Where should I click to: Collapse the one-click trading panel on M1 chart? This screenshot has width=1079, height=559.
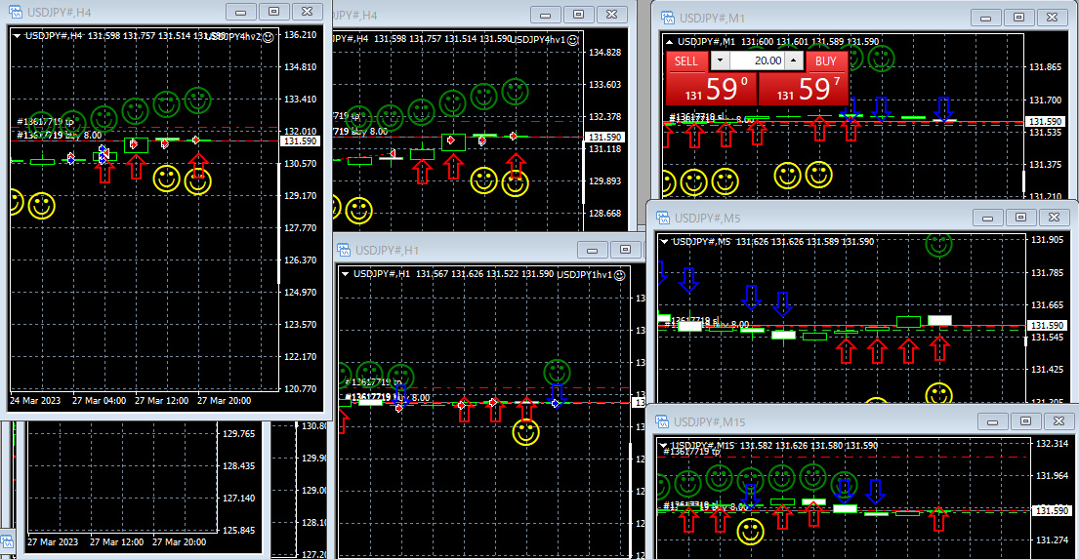click(x=669, y=41)
